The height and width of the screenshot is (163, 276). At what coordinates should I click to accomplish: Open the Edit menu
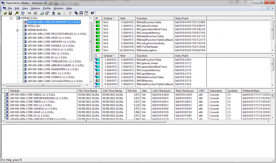coord(17,8)
